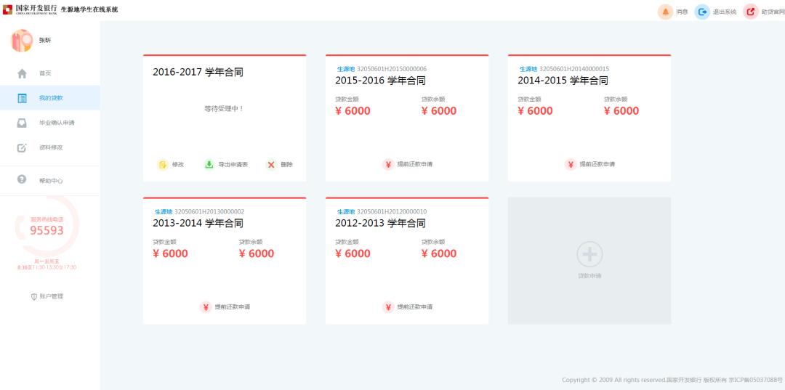
Task: Click the 2016-2017 学年合同 title
Action: [198, 73]
